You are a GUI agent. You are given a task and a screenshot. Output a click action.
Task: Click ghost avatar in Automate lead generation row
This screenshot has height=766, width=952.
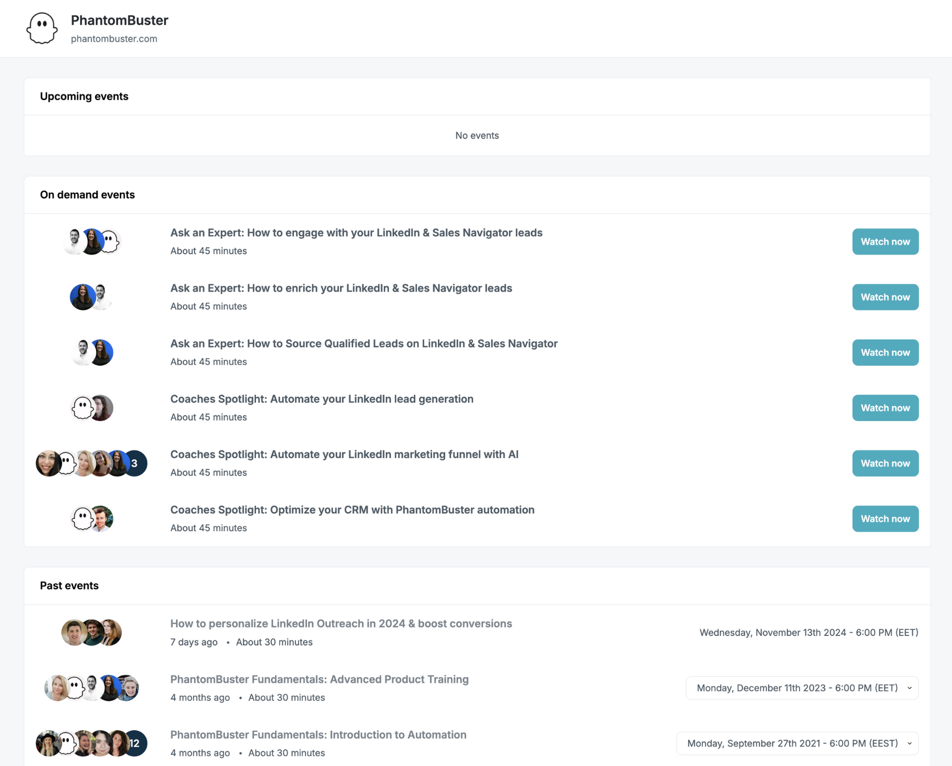point(83,408)
